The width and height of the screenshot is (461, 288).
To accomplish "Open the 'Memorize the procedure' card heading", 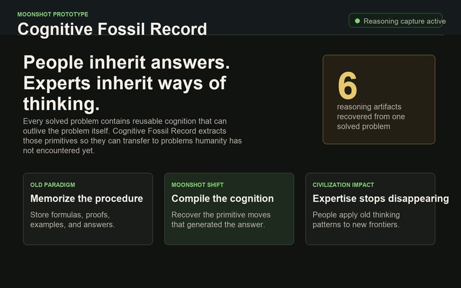I will (x=86, y=199).
